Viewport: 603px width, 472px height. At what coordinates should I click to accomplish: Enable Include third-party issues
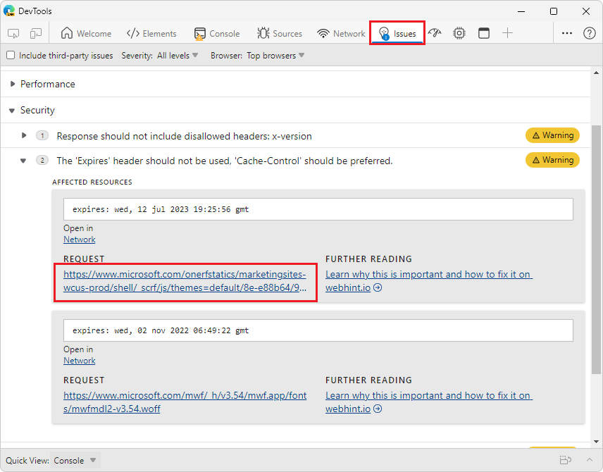(x=11, y=55)
